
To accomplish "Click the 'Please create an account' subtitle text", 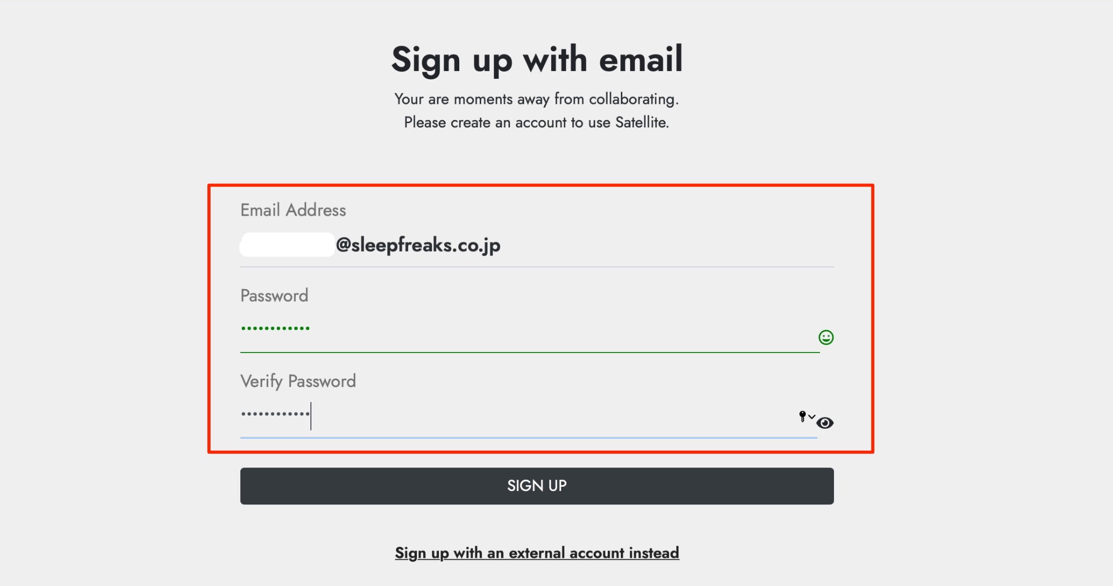I will point(537,122).
